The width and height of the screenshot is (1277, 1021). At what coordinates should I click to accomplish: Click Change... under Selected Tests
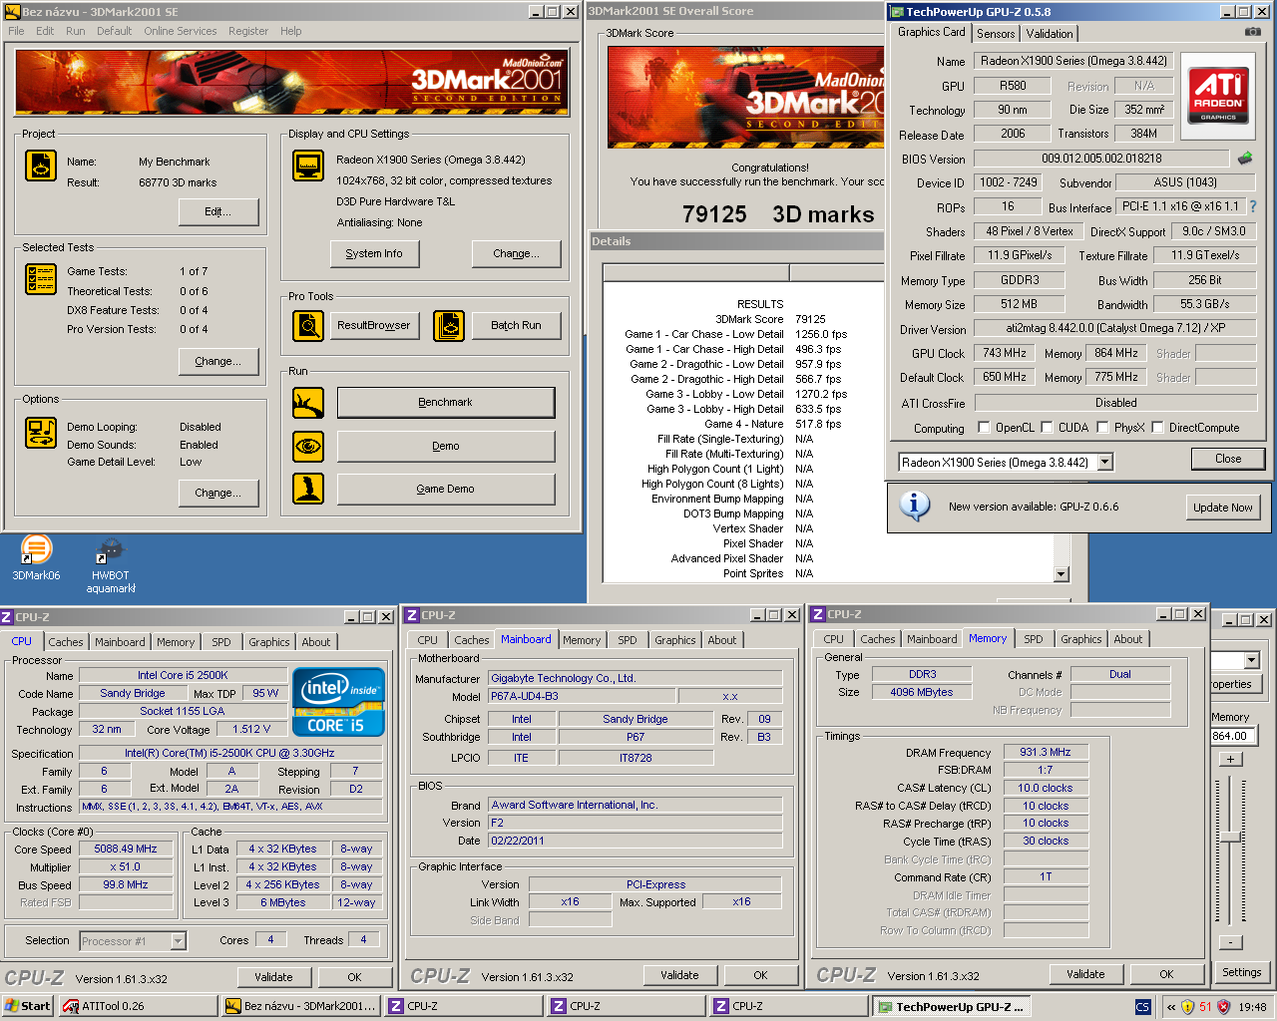click(218, 361)
